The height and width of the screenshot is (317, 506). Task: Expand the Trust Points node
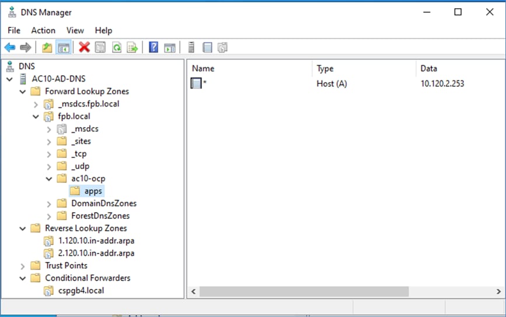[x=23, y=266]
